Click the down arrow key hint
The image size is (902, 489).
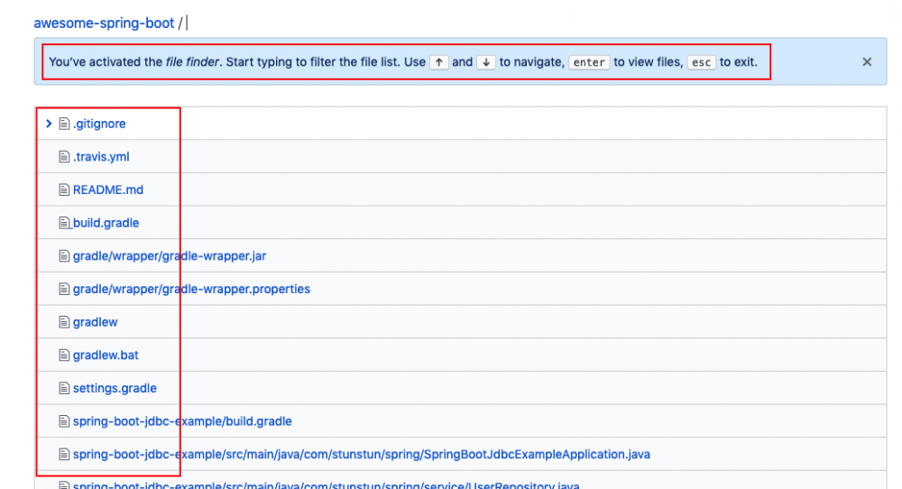(x=486, y=62)
